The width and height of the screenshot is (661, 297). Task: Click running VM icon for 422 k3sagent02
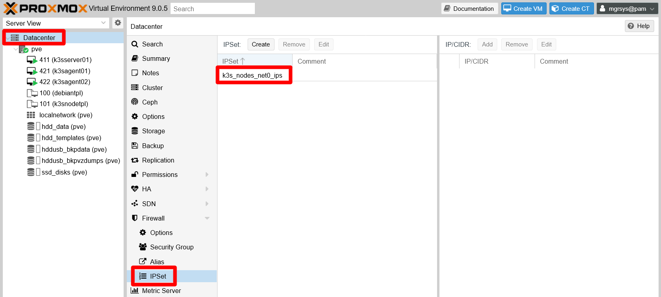point(32,82)
